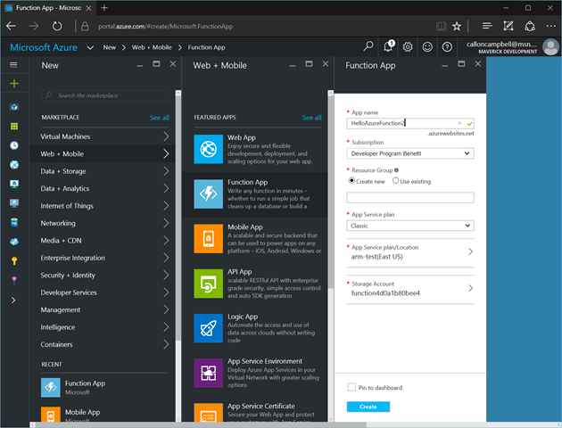Click the smiley feedback icon
The image size is (562, 428).
(427, 47)
